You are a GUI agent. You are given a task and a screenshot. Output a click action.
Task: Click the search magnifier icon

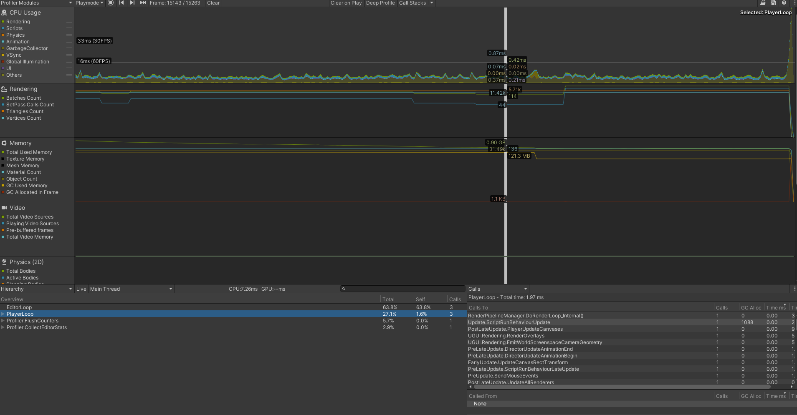(344, 289)
